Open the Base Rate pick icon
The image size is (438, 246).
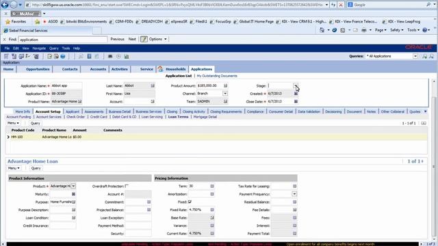coord(212,217)
